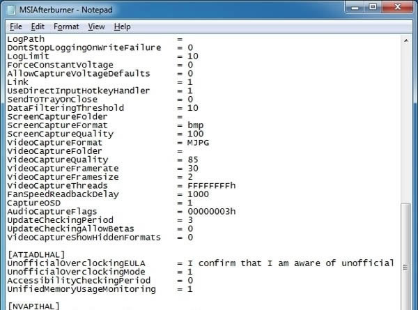Click on UnofficialOverclockingEULA setting name

click(x=76, y=263)
